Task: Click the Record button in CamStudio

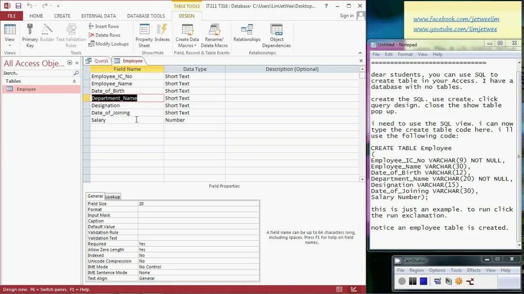Action: coord(402,281)
